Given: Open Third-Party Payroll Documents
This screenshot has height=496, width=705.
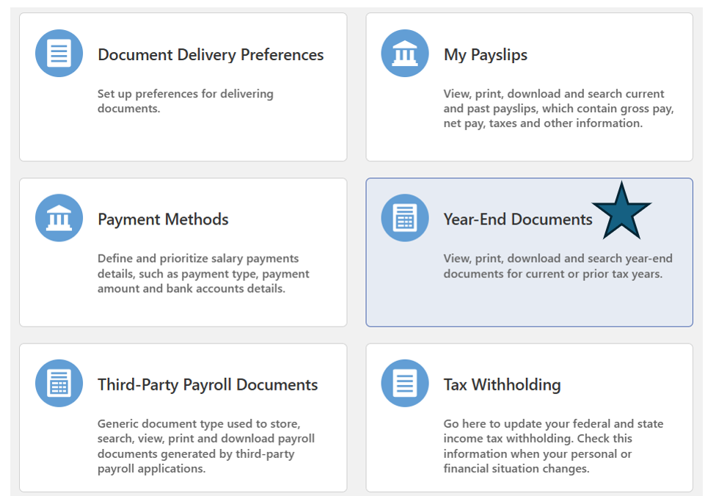Looking at the screenshot, I should (x=208, y=384).
